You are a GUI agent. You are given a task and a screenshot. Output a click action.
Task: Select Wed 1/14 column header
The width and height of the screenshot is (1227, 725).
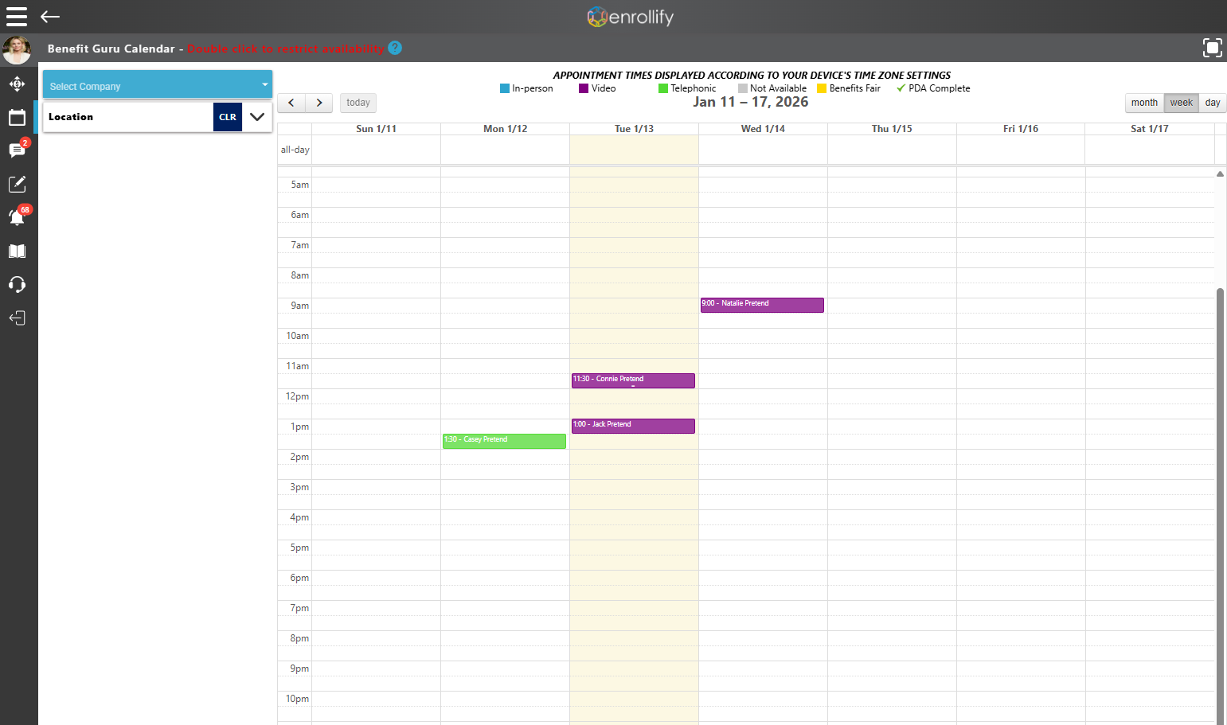click(x=763, y=129)
